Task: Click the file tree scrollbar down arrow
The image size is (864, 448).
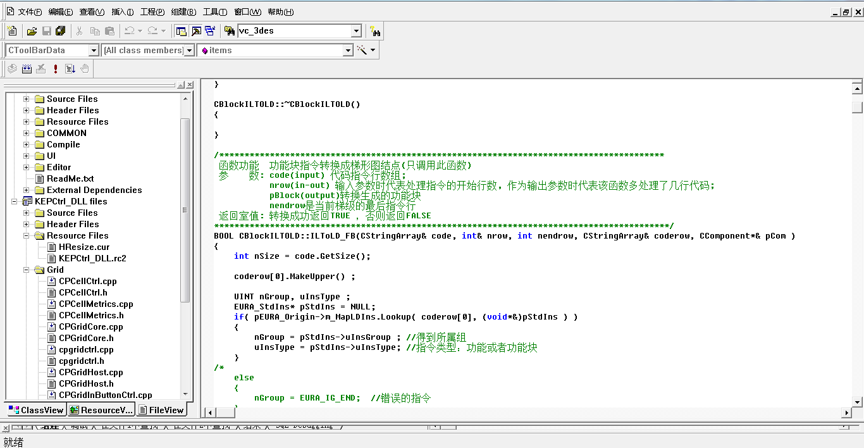Action: pyautogui.click(x=185, y=394)
